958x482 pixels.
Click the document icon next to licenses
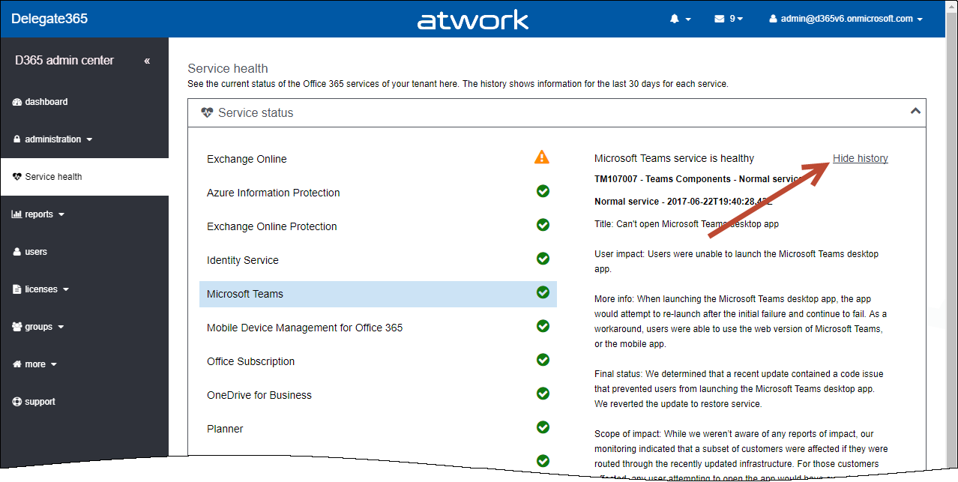[x=17, y=289]
